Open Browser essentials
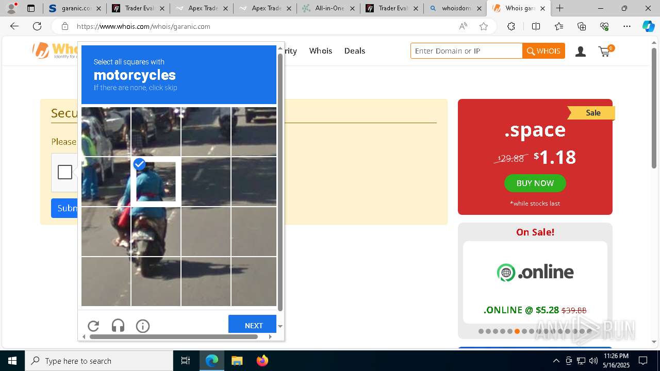 [x=604, y=26]
